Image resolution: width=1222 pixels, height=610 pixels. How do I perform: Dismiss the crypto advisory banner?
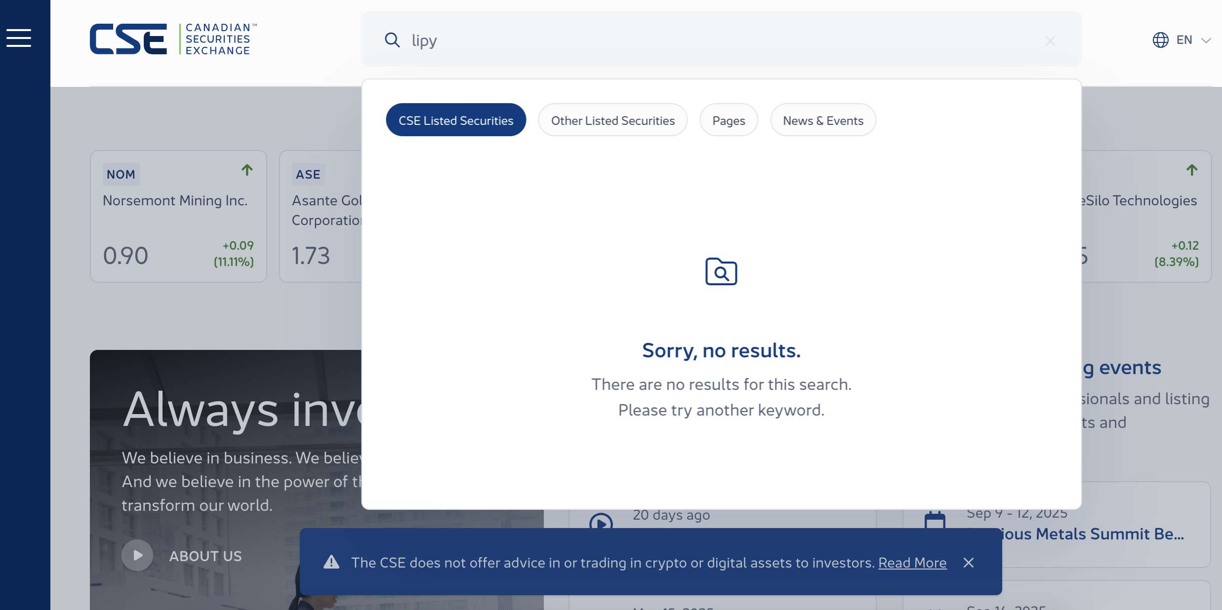[x=968, y=563]
